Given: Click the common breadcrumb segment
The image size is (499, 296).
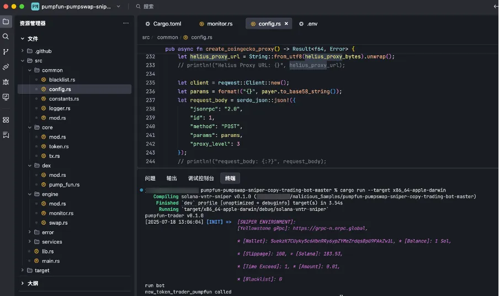Looking at the screenshot, I should click(x=167, y=38).
